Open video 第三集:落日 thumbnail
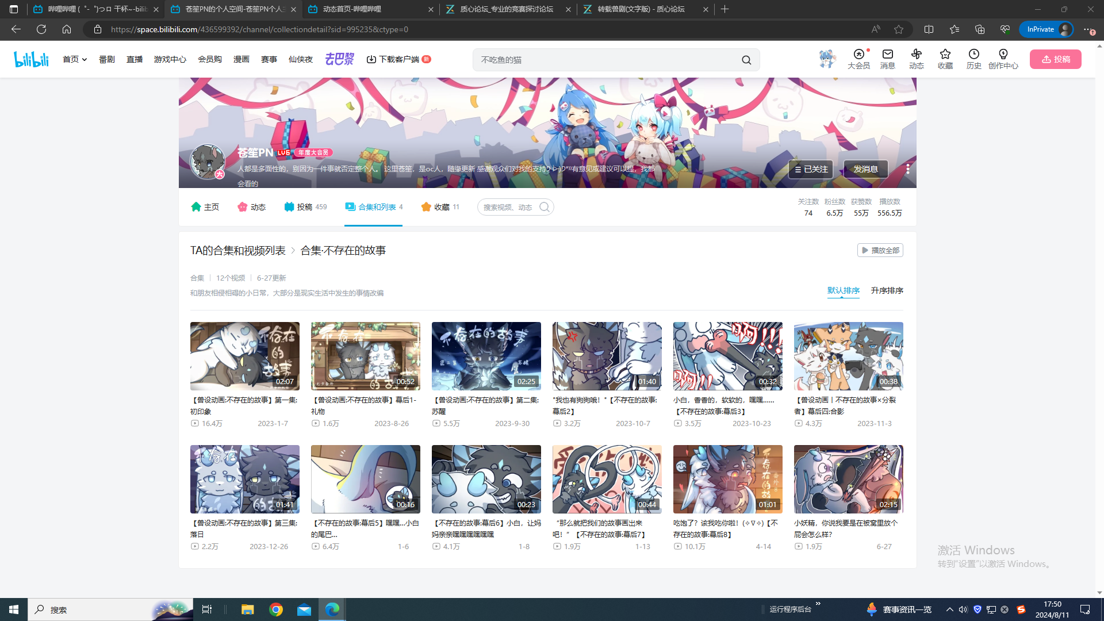 245,479
